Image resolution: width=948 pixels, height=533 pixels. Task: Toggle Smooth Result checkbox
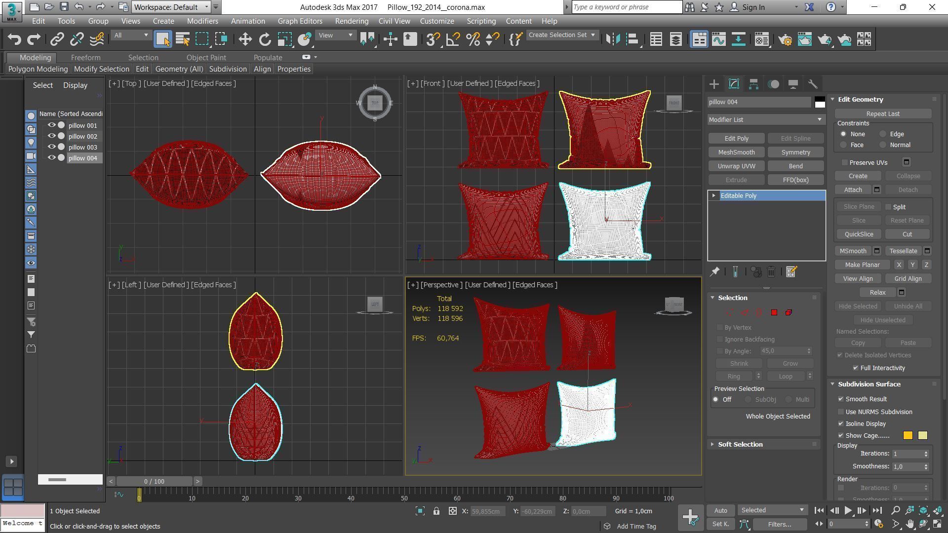[x=841, y=399]
